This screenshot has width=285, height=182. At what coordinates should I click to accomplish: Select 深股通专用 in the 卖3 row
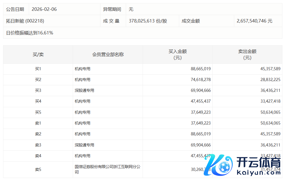click(x=84, y=145)
